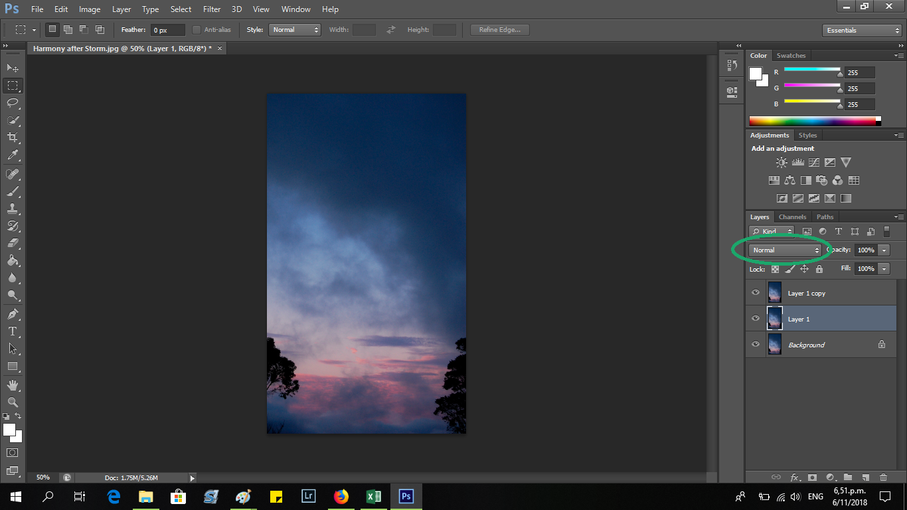Screen dimensions: 907x510
Task: Create a new fill or adjustment layer
Action: [x=829, y=477]
